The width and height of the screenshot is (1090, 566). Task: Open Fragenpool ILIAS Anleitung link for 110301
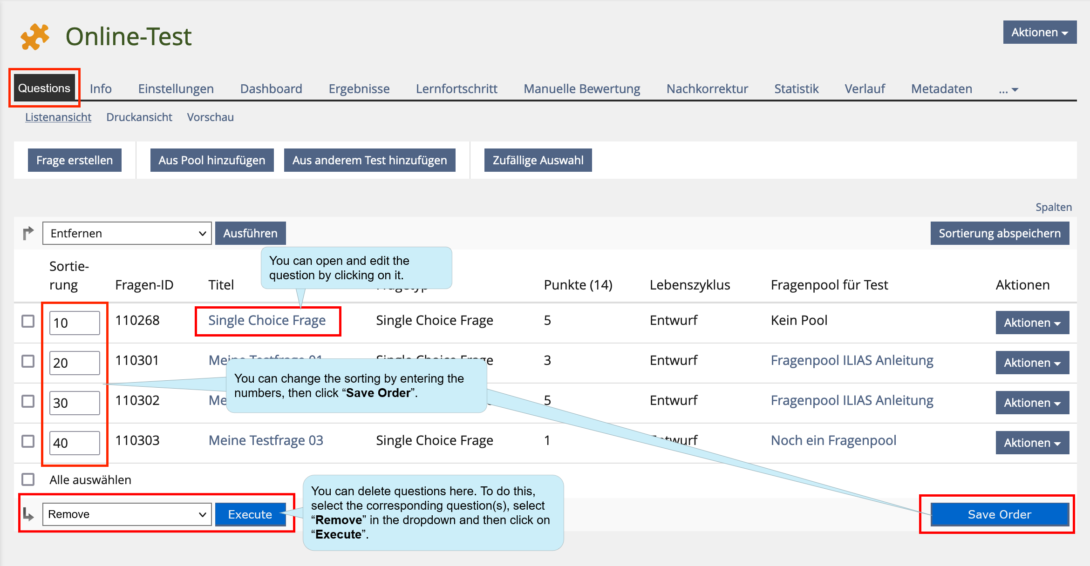852,360
